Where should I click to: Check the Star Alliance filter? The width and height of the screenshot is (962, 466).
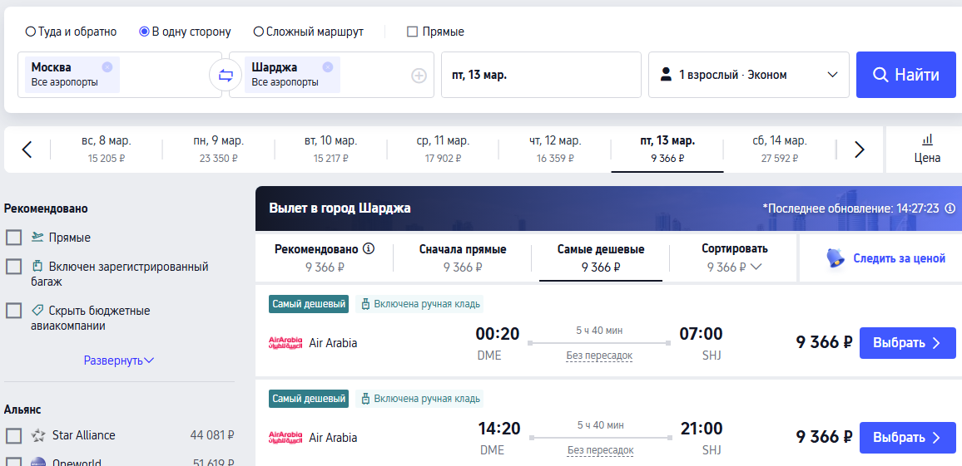pyautogui.click(x=14, y=435)
